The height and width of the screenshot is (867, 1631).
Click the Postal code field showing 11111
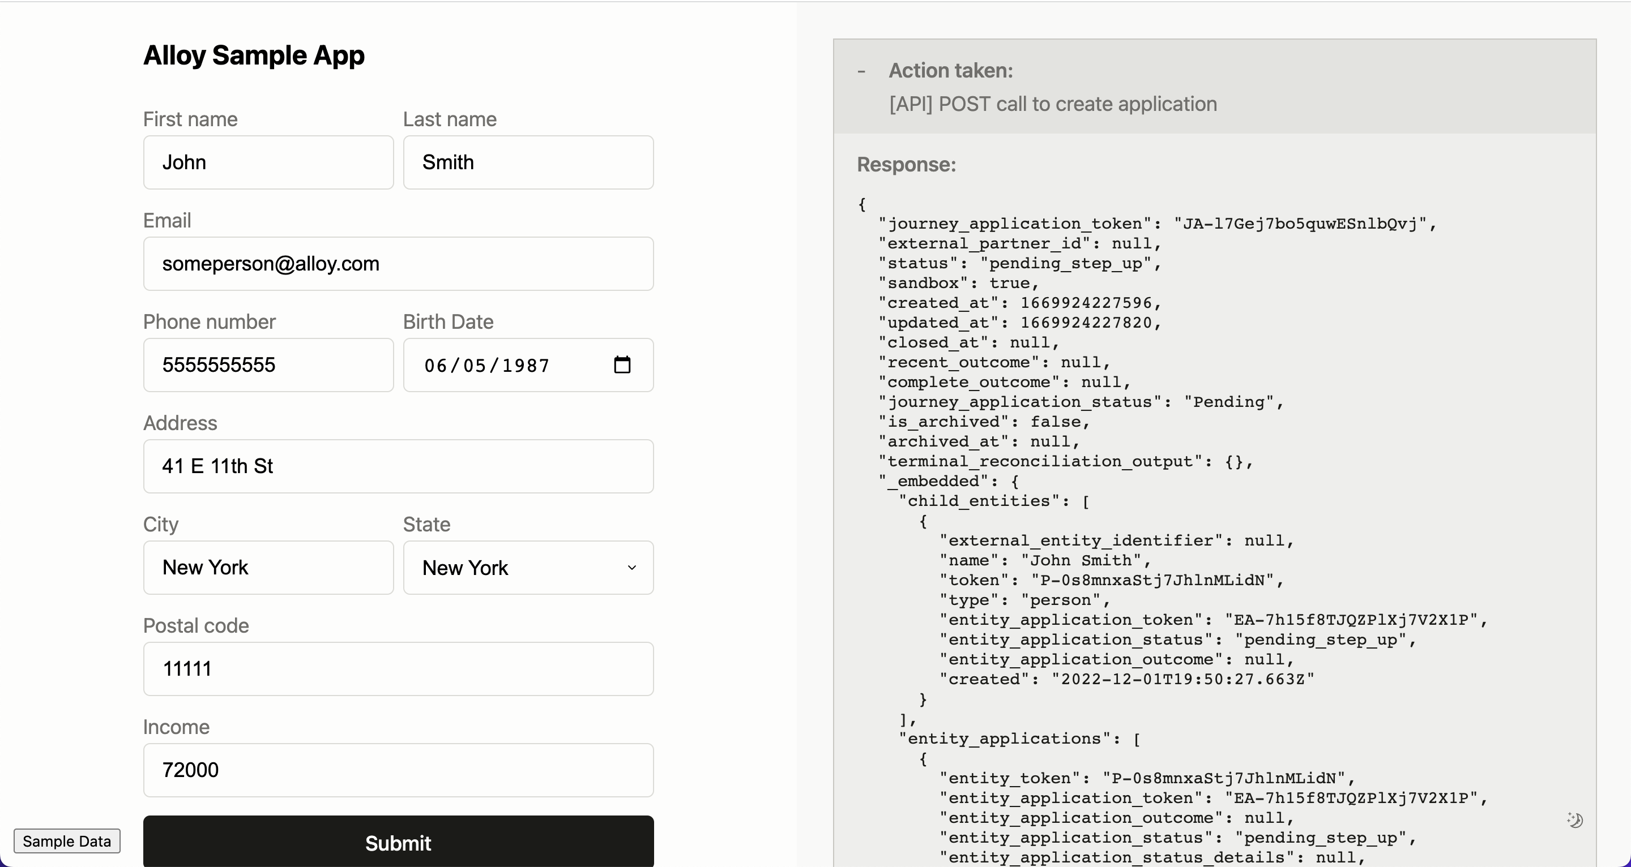click(x=398, y=669)
